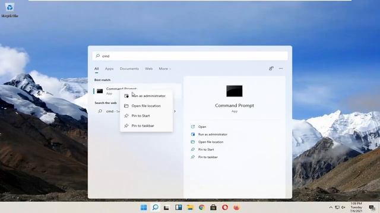Show hidden system tray icons chevron
Image resolution: width=380 pixels, height=213 pixels.
(x=331, y=208)
